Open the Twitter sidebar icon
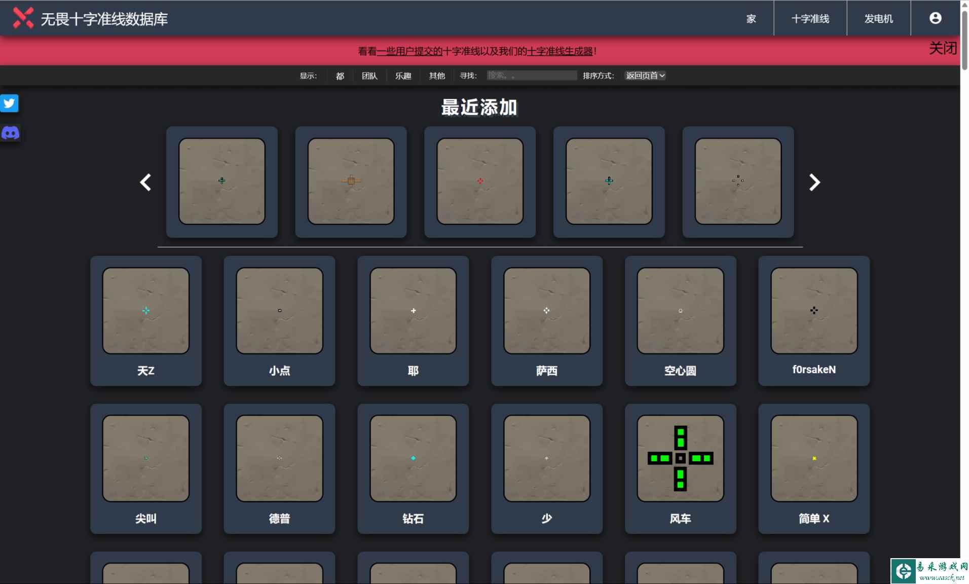The height and width of the screenshot is (584, 969). coord(9,103)
